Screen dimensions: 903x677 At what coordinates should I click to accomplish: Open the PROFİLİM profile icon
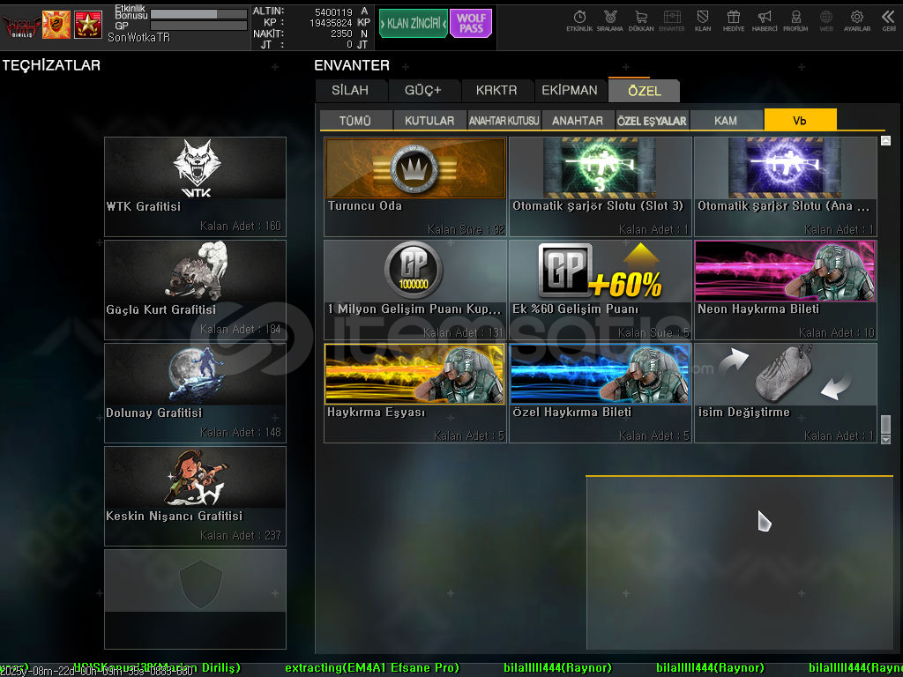tap(795, 21)
